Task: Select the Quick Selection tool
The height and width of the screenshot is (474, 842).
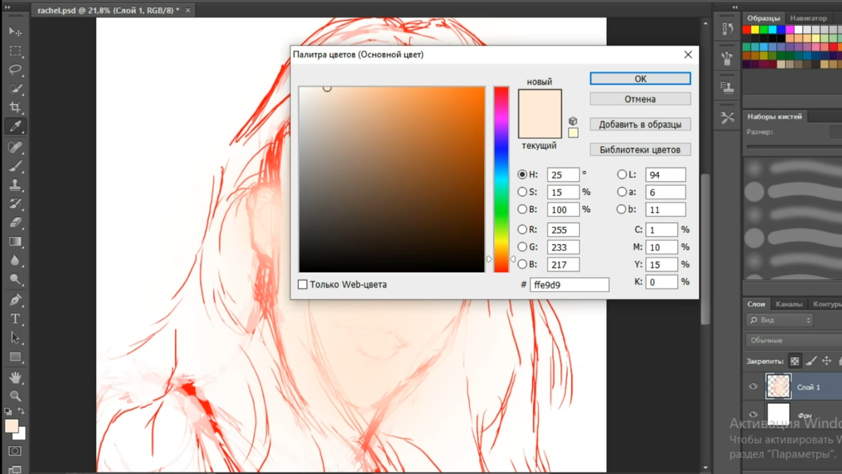Action: pos(15,88)
